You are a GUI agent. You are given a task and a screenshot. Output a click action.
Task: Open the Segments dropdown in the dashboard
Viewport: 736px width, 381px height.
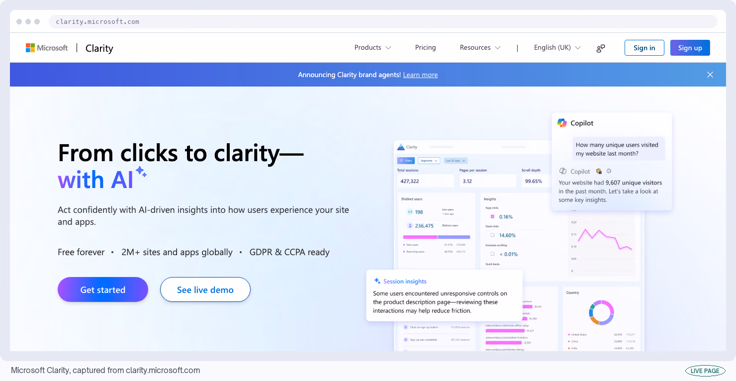coord(429,161)
